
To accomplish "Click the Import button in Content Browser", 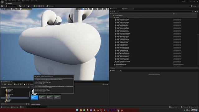I will pos(10,84).
